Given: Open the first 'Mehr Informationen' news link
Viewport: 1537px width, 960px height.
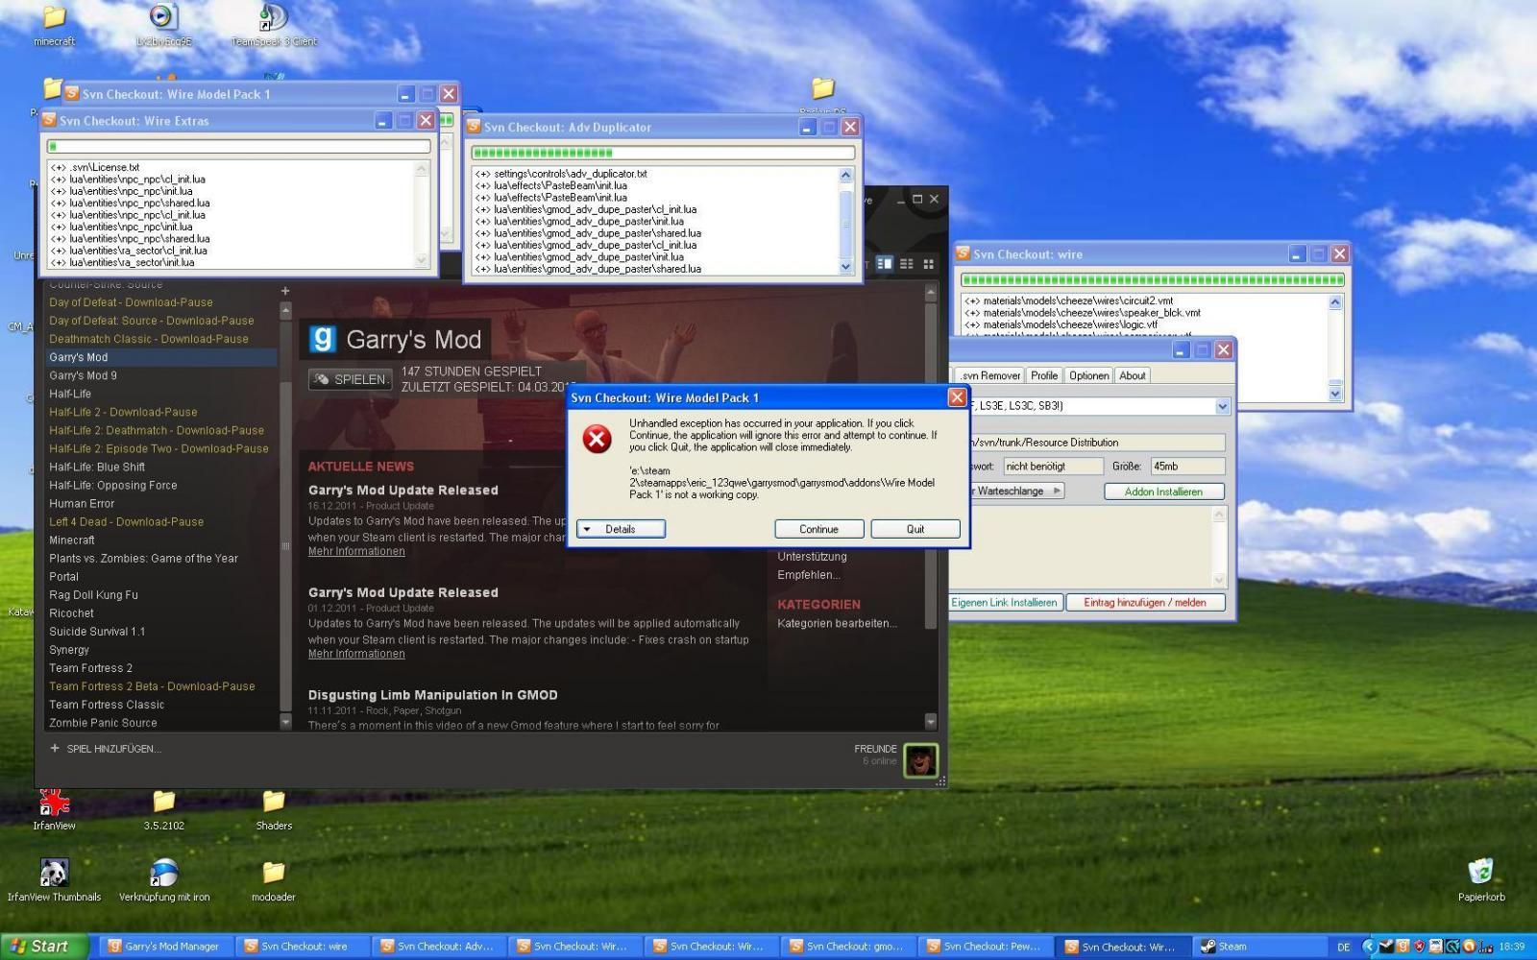Looking at the screenshot, I should pyautogui.click(x=356, y=551).
